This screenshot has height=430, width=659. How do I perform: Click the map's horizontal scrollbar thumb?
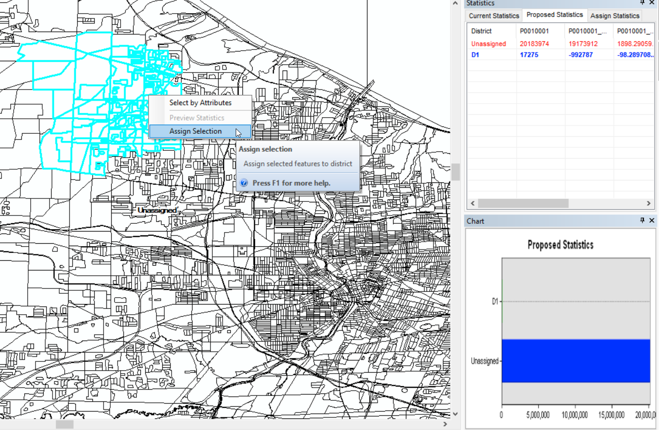(x=64, y=425)
